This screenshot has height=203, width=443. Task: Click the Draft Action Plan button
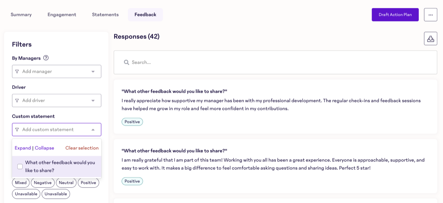pos(395,15)
